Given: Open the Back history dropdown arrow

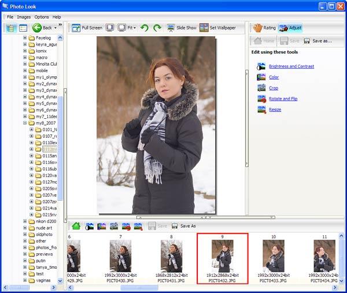Looking at the screenshot, I should point(56,28).
